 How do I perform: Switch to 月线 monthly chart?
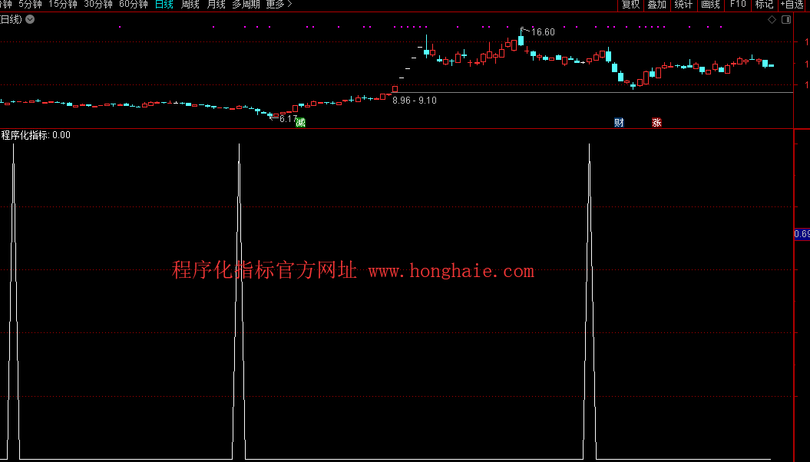216,5
